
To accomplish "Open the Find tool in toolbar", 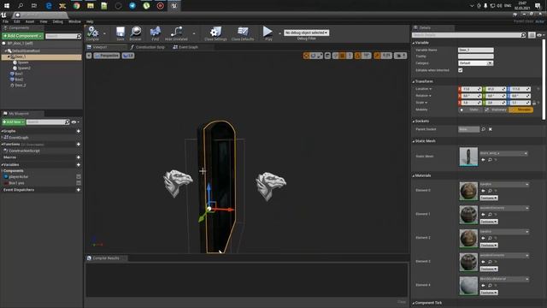I will tap(156, 33).
